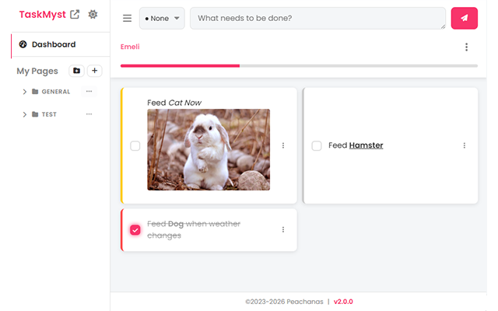This screenshot has width=498, height=311.
Task: Open options menu for Feed Cat task
Action: [x=283, y=145]
